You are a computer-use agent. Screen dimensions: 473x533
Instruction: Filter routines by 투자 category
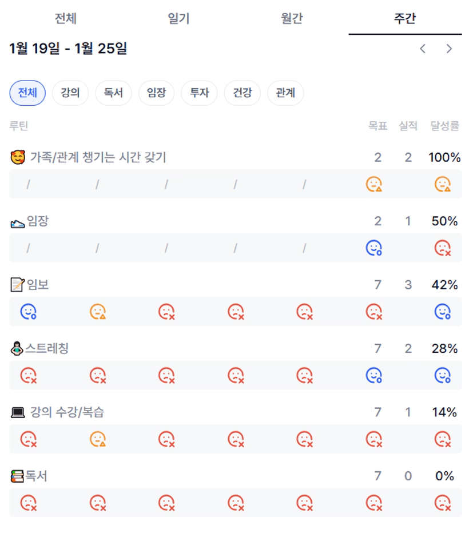(199, 93)
